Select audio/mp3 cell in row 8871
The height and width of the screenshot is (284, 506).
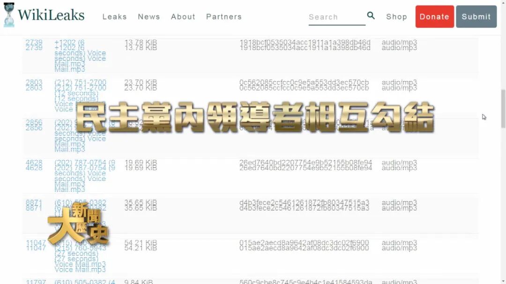tap(399, 205)
